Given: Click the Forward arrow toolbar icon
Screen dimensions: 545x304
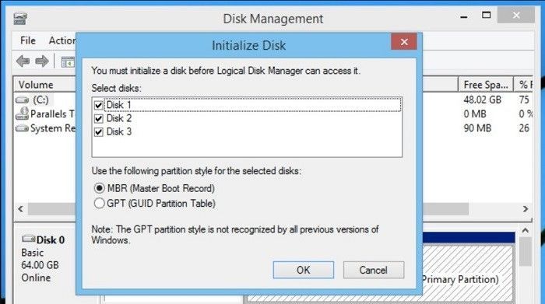Looking at the screenshot, I should tap(42, 61).
